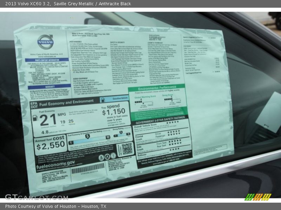Click the colored stripes logo bottom right
This screenshot has height=210, width=281.
tap(258, 197)
